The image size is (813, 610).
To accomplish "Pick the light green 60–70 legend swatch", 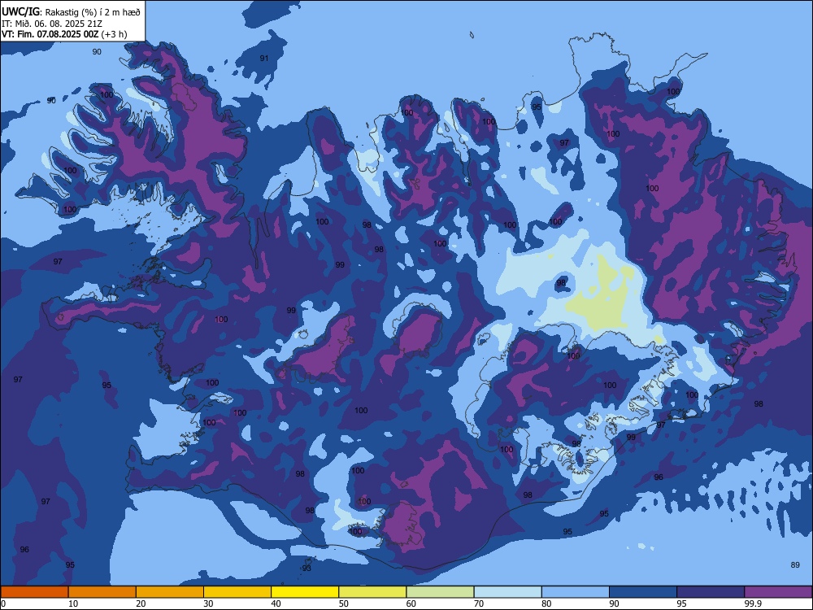I will 440,592.
